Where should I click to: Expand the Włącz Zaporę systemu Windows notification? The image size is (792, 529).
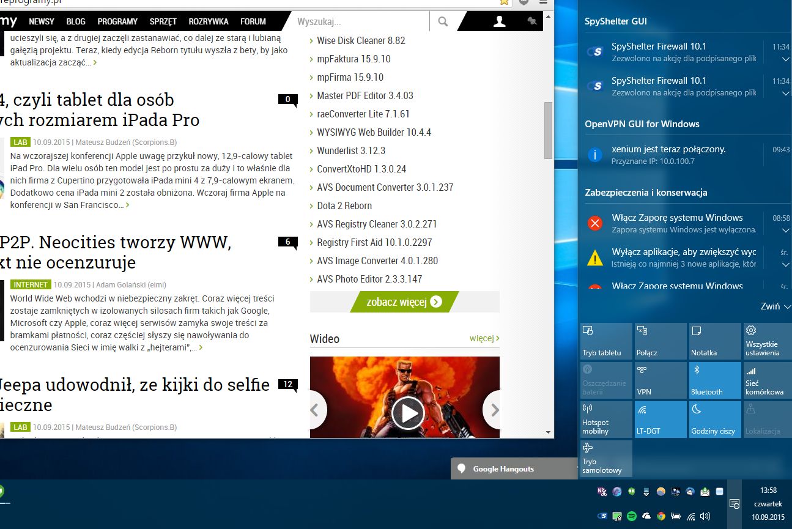[x=786, y=231]
